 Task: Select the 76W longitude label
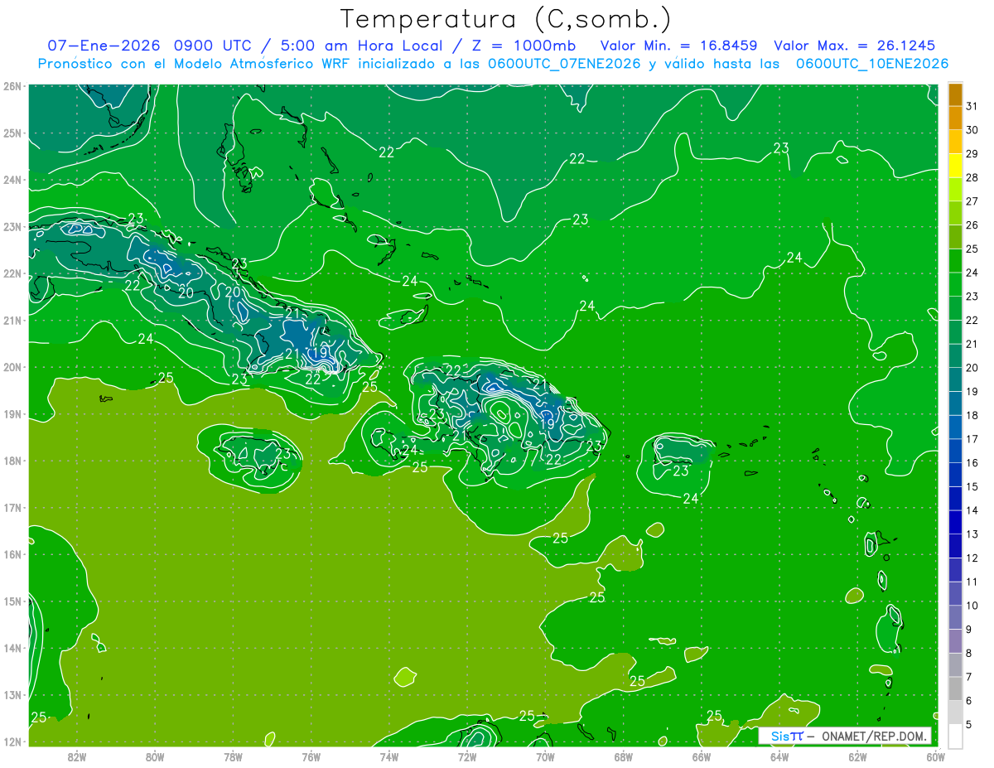pyautogui.click(x=311, y=756)
